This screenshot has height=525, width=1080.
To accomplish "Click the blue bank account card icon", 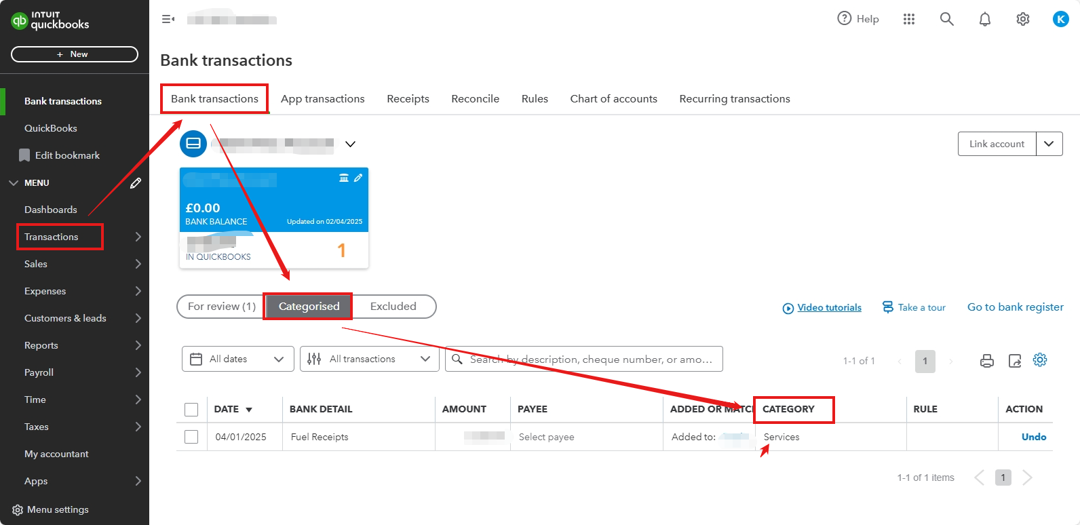I will (193, 144).
